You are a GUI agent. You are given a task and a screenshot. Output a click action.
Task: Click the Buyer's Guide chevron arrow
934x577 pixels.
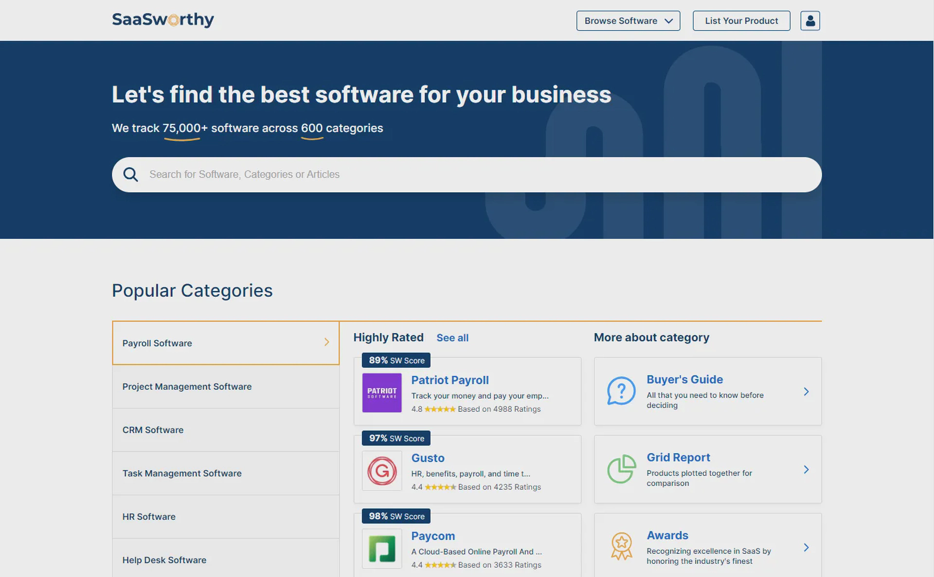coord(806,391)
